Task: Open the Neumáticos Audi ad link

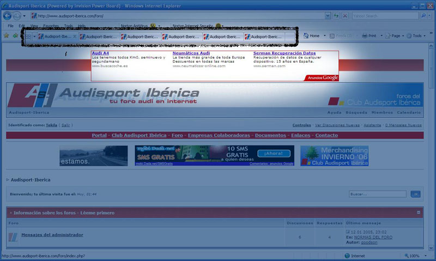Action: tap(191, 53)
